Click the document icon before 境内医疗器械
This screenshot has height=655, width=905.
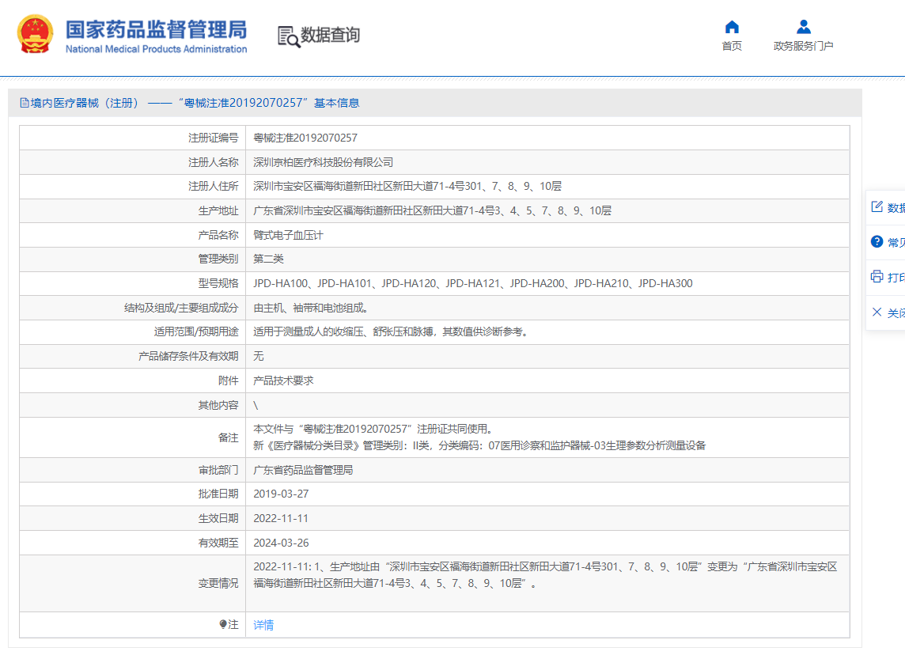25,103
